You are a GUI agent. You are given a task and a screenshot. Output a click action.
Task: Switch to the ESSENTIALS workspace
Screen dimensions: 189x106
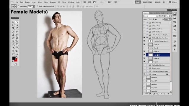pos(147,2)
